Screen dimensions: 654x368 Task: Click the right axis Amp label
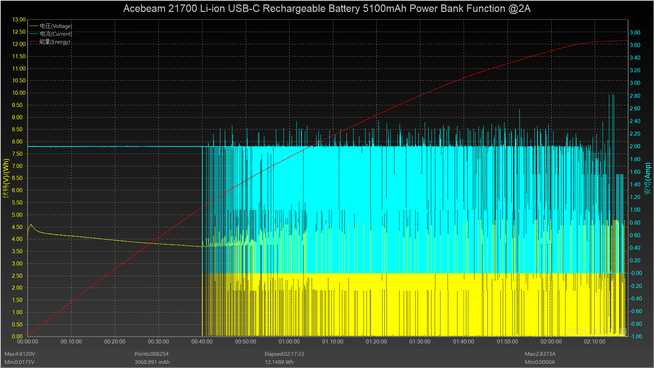[x=648, y=178]
